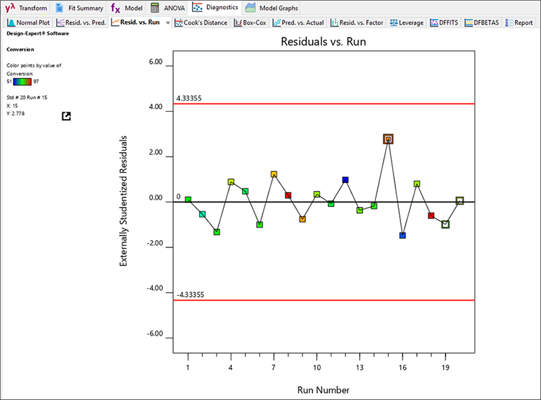The height and width of the screenshot is (400, 541).
Task: Open the DFBETAS diagnostic plot
Action: coord(482,22)
